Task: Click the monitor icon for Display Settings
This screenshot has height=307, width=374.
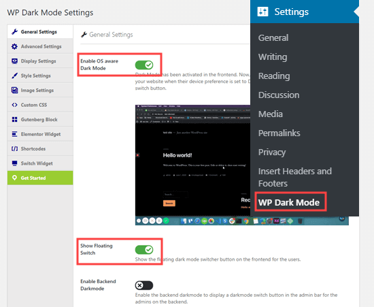Action: 14,61
